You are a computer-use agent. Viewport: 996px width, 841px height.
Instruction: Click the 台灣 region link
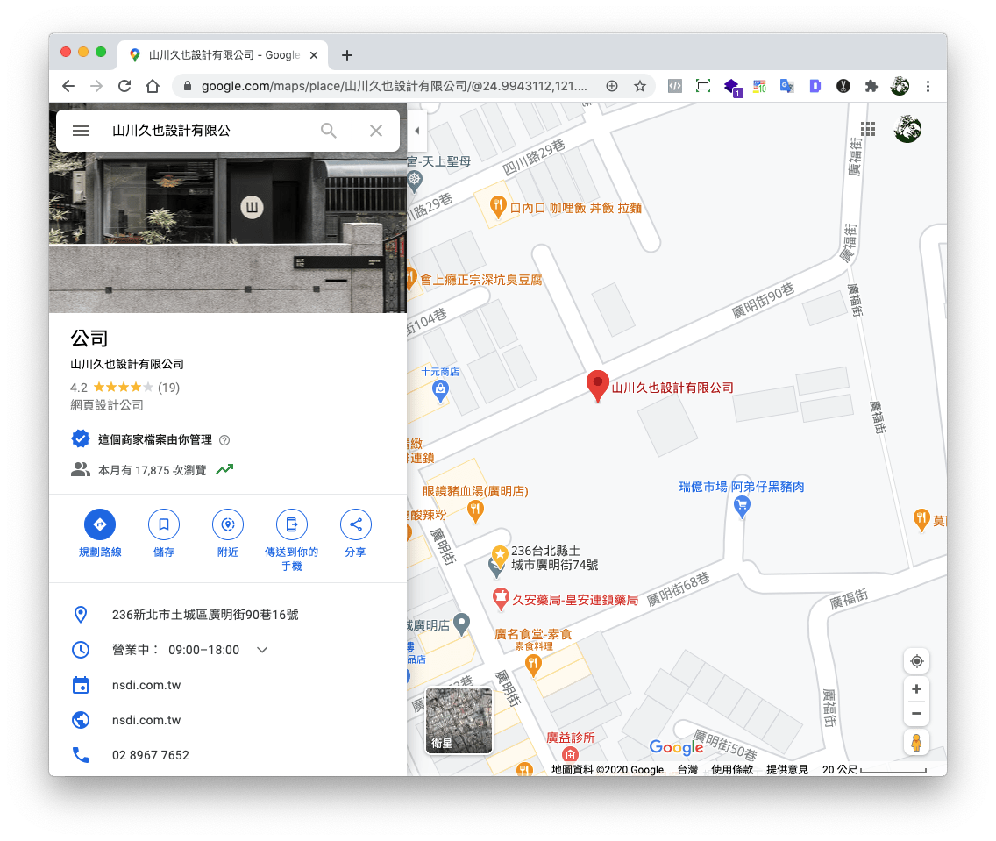click(687, 770)
